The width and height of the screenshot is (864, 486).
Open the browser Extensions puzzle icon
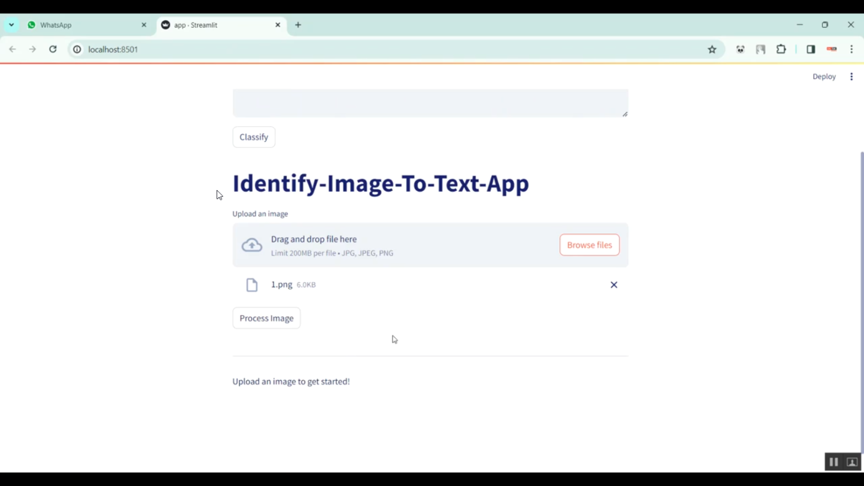click(x=781, y=50)
